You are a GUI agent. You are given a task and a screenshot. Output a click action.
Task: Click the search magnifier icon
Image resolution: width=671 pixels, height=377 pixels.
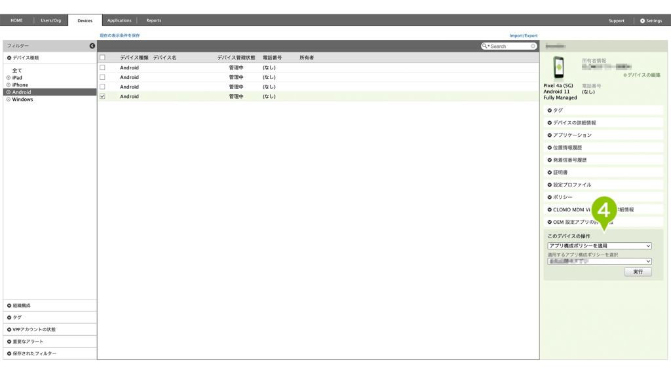click(484, 46)
